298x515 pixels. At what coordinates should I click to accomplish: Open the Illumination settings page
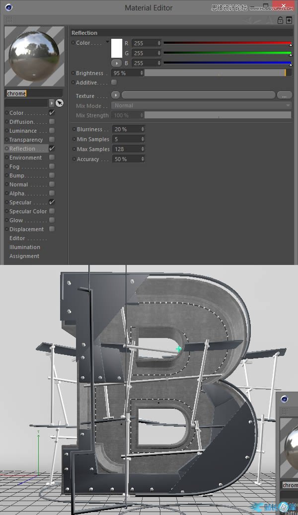[x=25, y=247]
